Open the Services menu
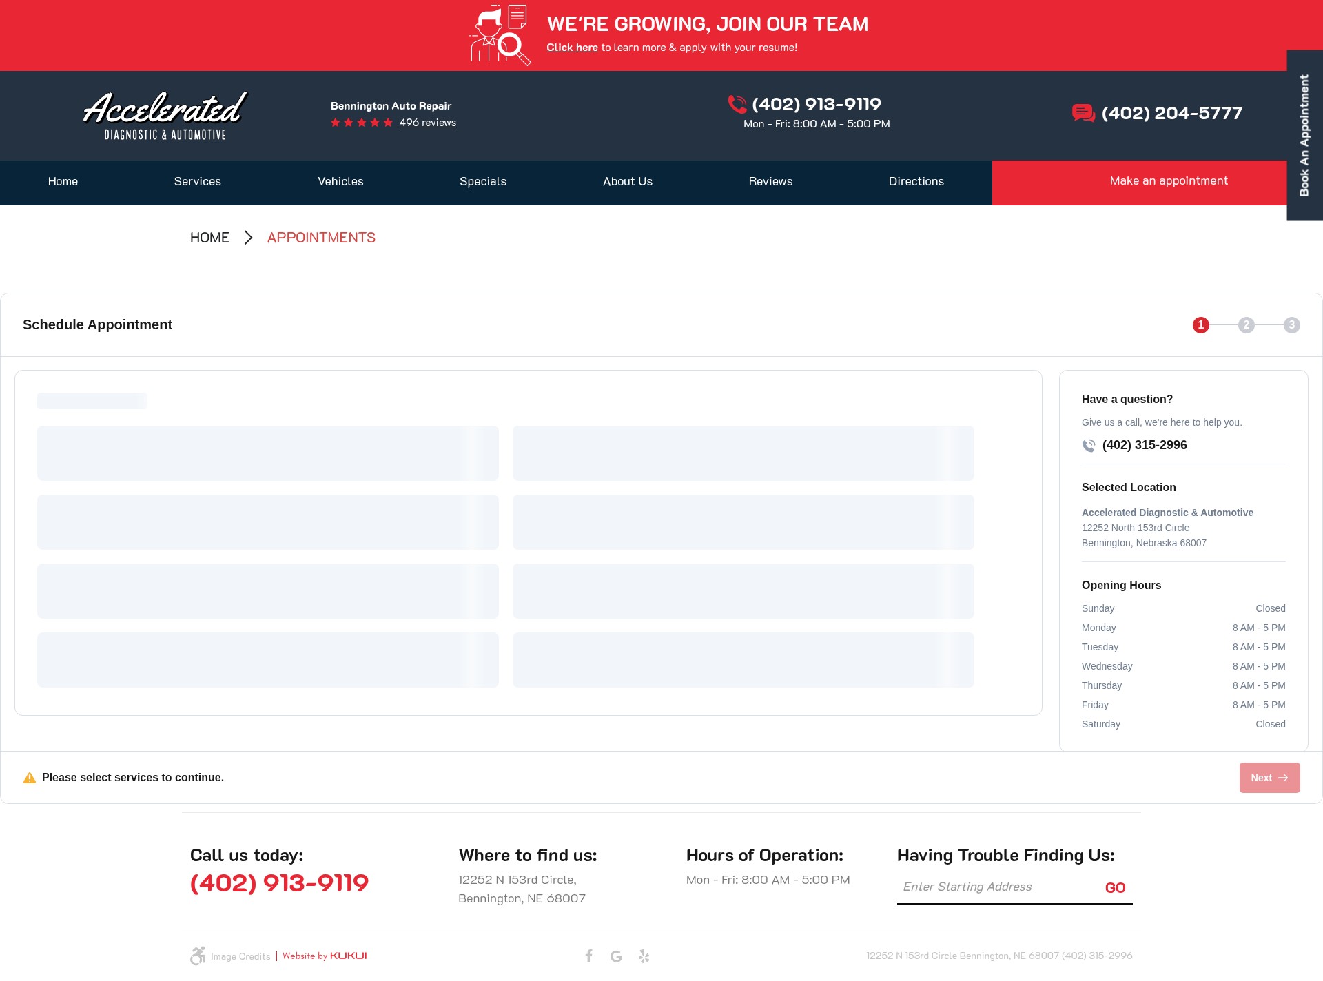The width and height of the screenshot is (1323, 981). point(198,182)
